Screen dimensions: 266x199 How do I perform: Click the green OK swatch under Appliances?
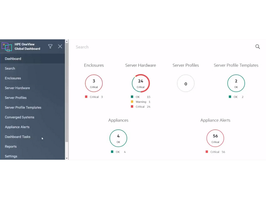pyautogui.click(x=112, y=152)
